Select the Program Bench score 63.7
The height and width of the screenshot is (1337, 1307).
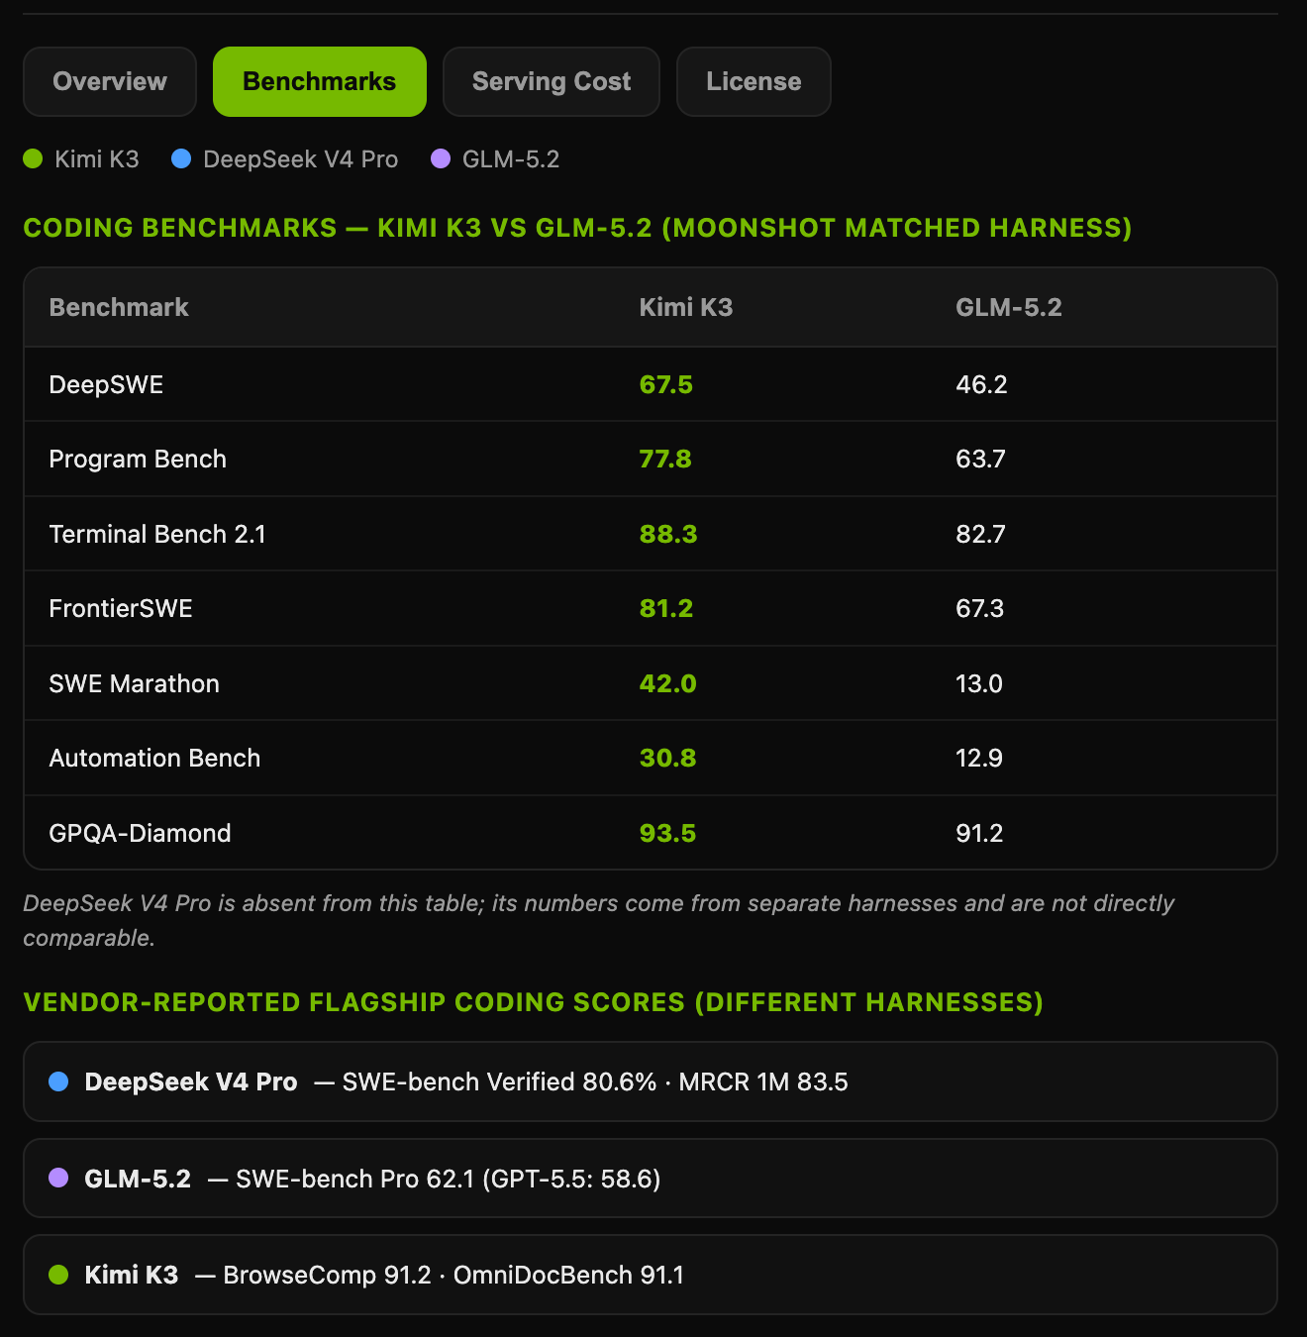point(980,459)
